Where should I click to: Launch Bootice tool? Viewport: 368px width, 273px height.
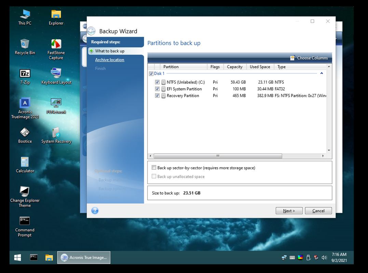tap(25, 135)
